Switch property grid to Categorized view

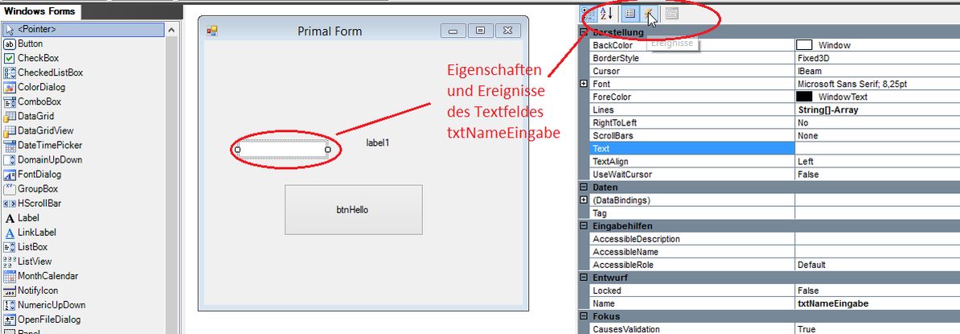589,14
